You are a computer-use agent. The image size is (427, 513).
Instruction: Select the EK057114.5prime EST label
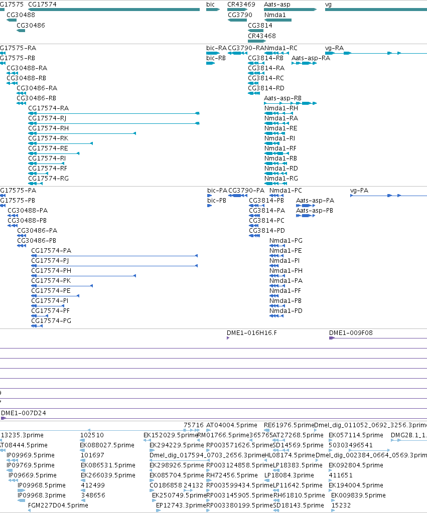pyautogui.click(x=356, y=435)
